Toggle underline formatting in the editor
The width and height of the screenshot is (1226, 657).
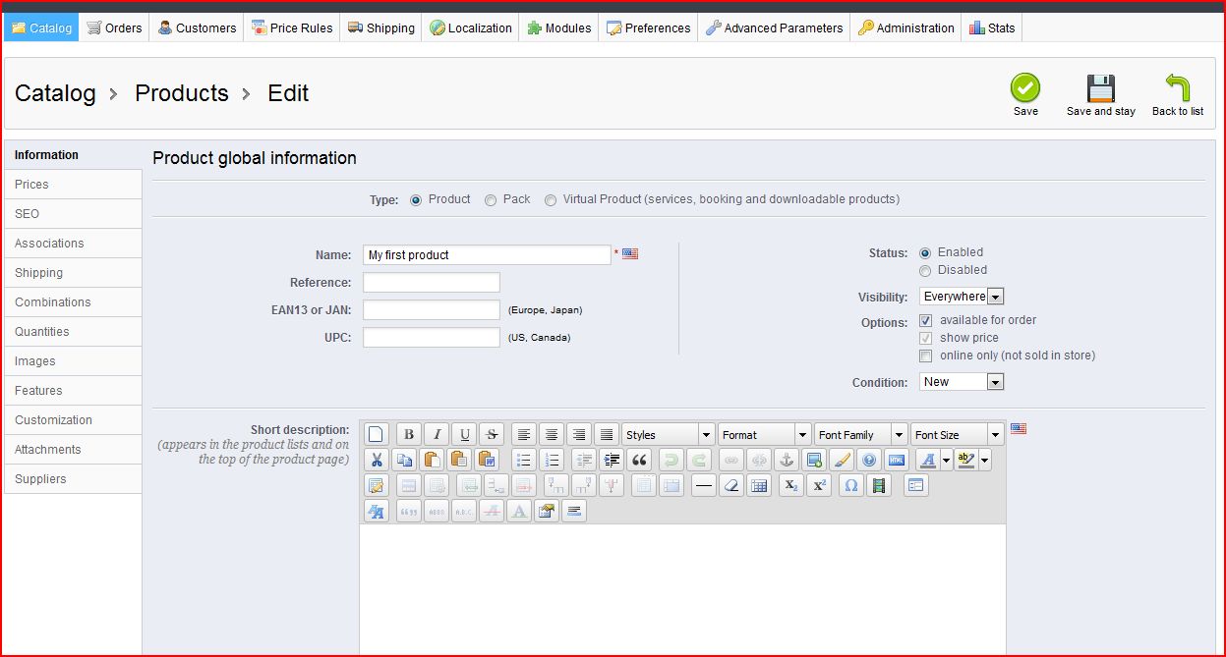(464, 434)
